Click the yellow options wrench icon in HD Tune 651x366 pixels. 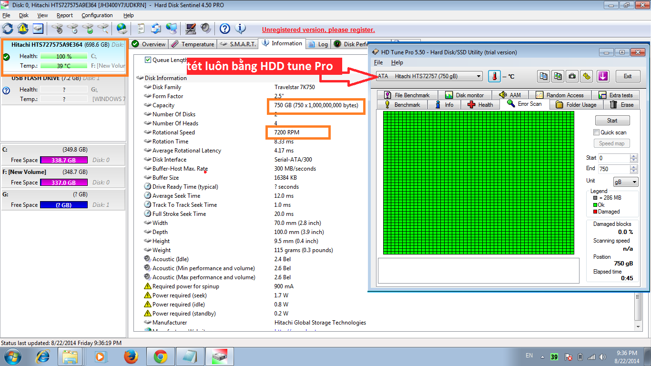(587, 76)
